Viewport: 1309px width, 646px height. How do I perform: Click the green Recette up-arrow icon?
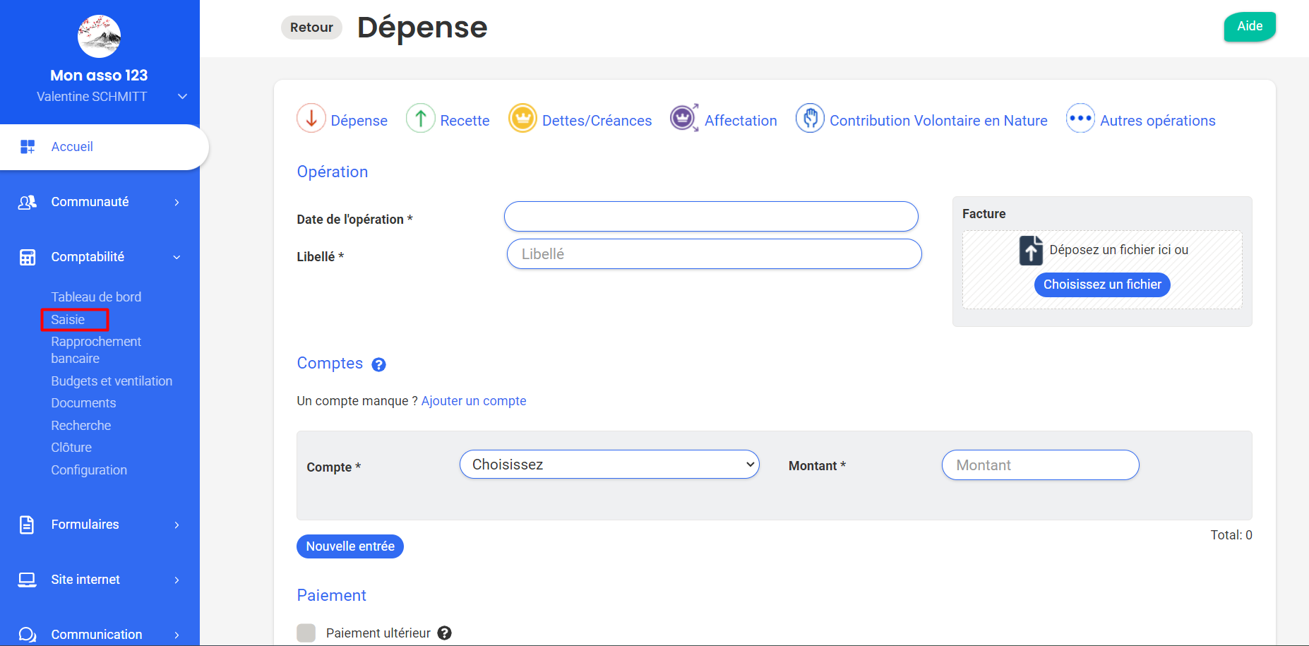tap(421, 118)
